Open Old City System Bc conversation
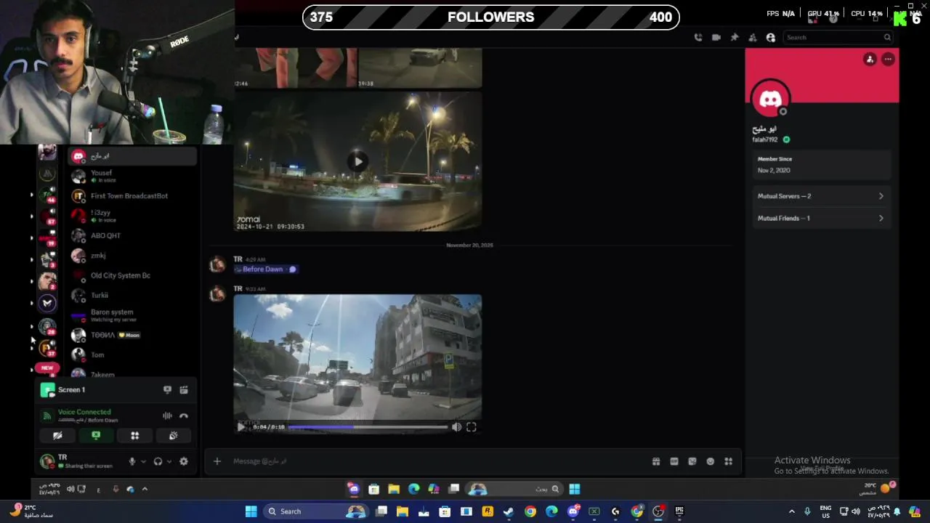The height and width of the screenshot is (523, 930). click(x=133, y=275)
